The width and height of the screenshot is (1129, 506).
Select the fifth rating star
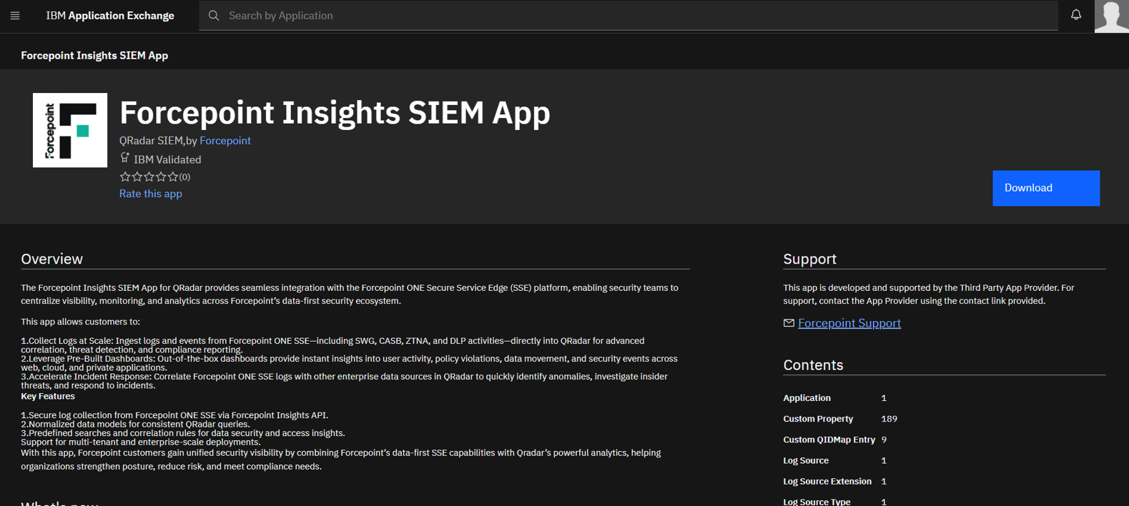[172, 177]
